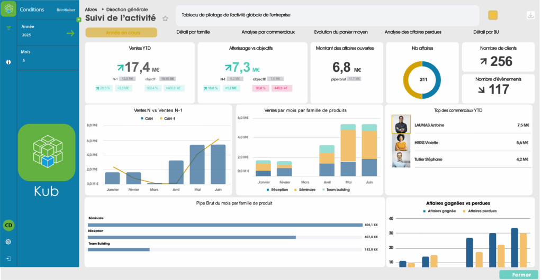Viewport: 542px width, 280px height.
Task: Open the CD user avatar
Action: 8,226
